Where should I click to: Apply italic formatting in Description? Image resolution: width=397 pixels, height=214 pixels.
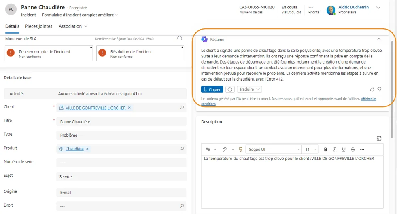(x=334, y=150)
